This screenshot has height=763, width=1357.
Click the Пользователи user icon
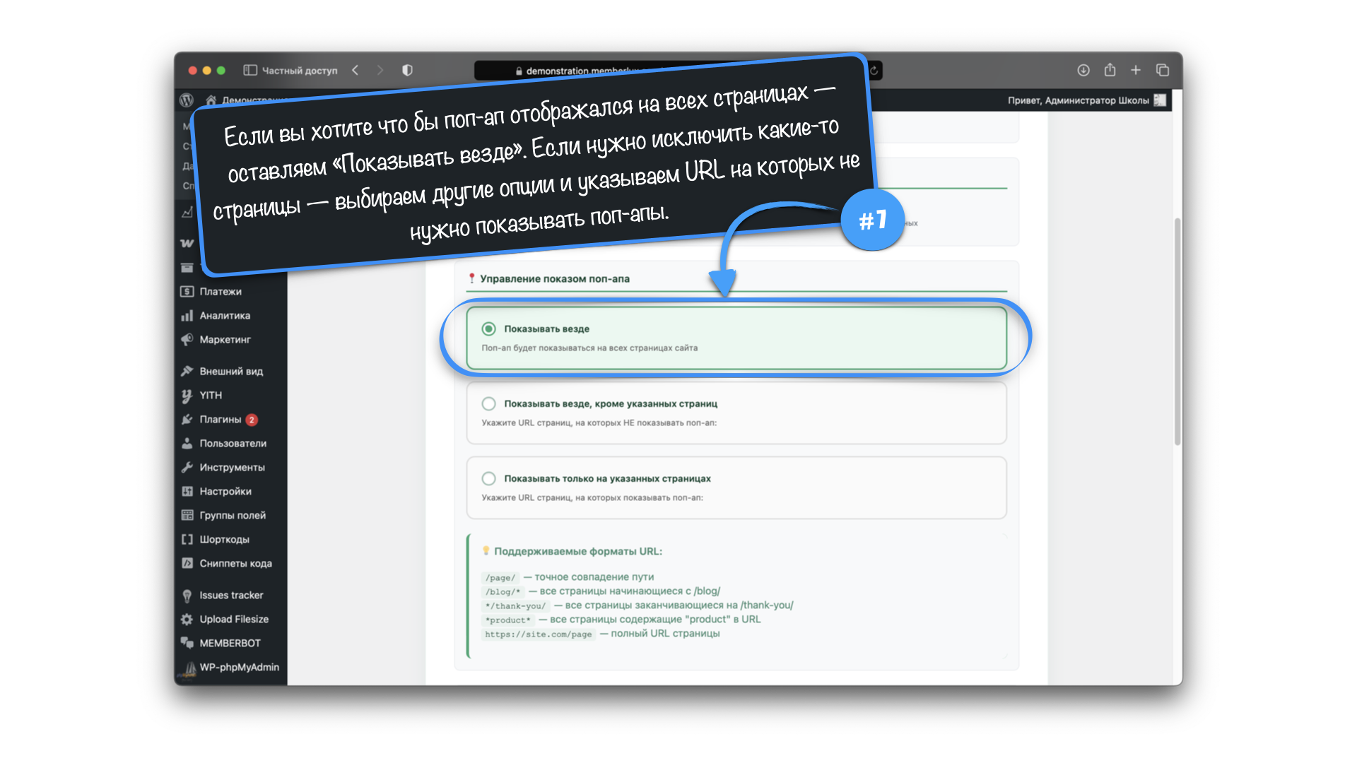tap(187, 444)
